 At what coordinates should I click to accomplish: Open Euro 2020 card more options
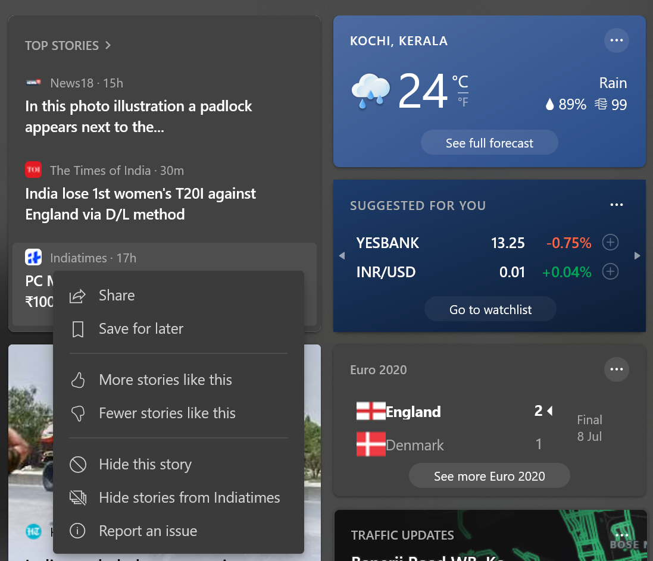point(616,369)
